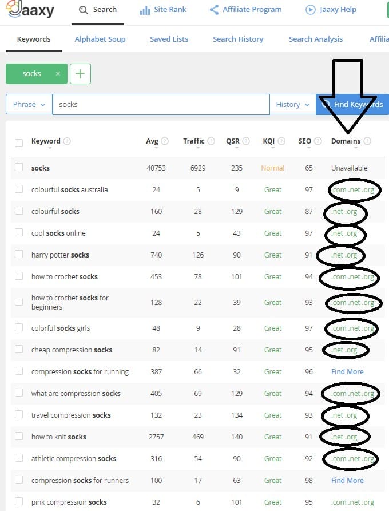
Task: Click the Jaaxy Help play icon
Action: coord(310,10)
